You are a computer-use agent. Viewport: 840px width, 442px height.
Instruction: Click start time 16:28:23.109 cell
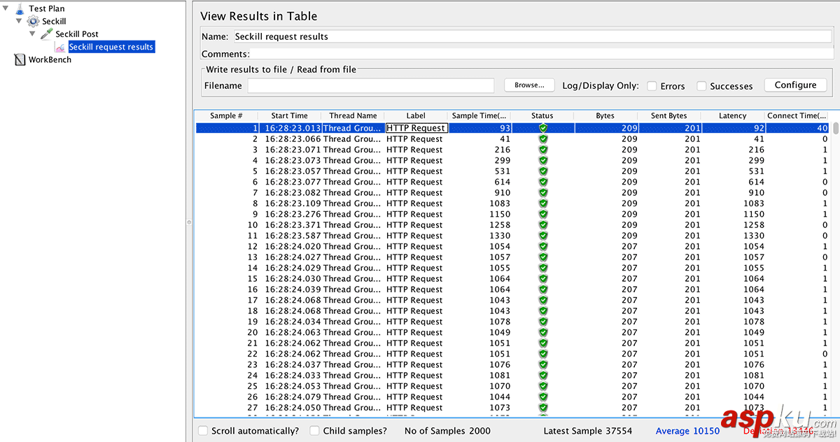pyautogui.click(x=293, y=204)
